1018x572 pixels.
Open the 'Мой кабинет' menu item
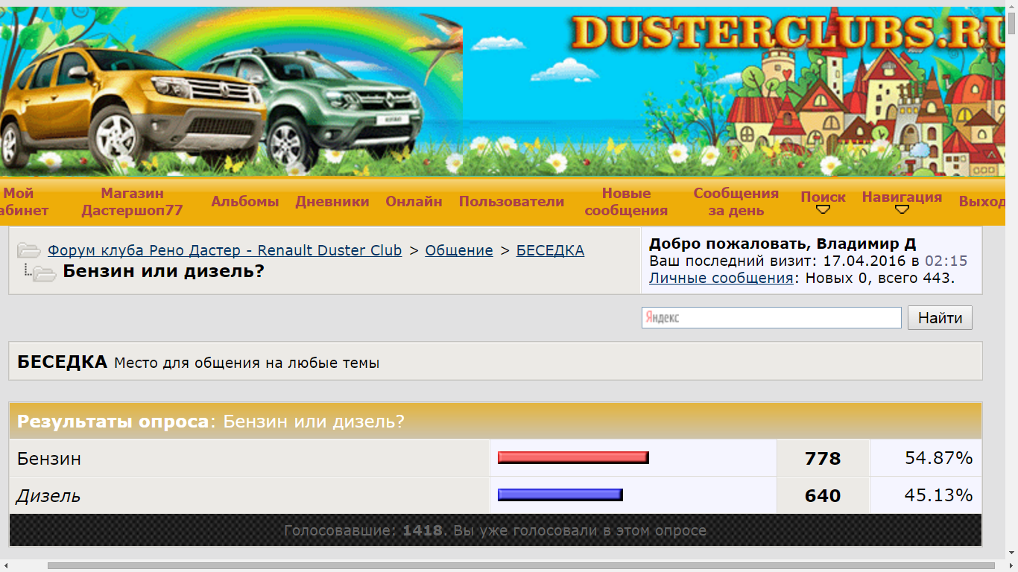coord(24,202)
